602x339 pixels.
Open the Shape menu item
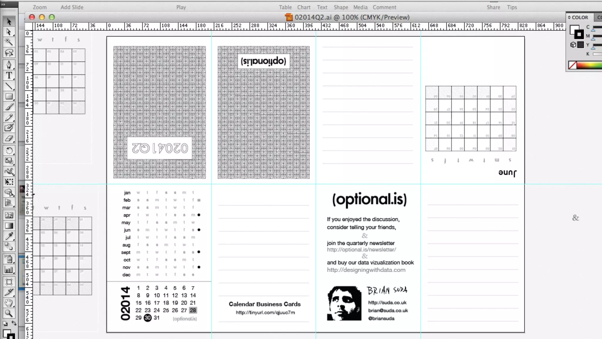(341, 7)
